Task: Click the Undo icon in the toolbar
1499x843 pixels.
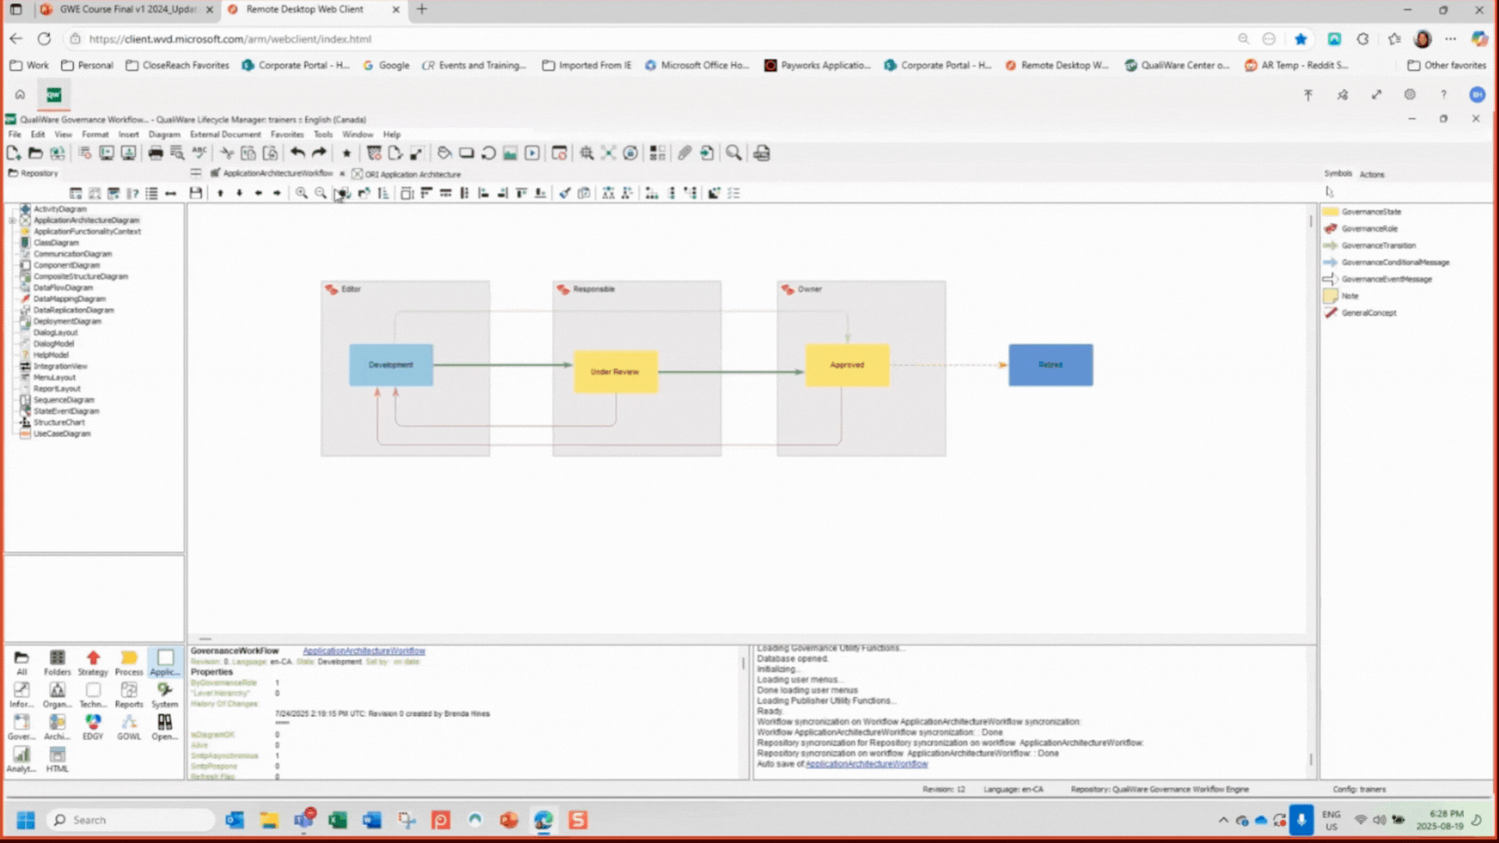Action: coord(297,153)
